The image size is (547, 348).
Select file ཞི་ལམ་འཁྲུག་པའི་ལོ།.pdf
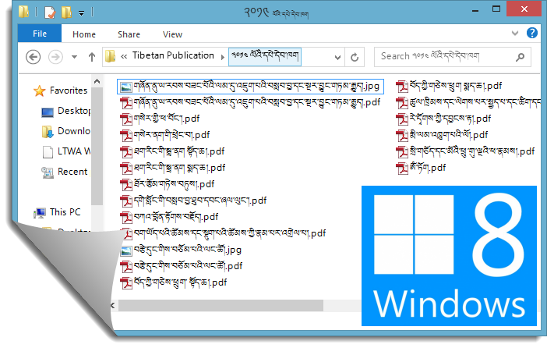[442, 135]
